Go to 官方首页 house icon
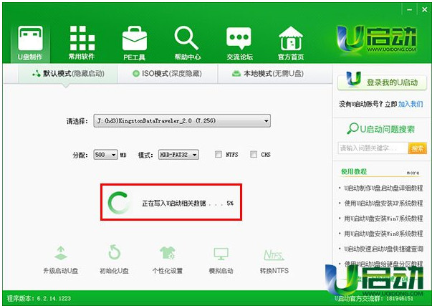Image resolution: width=432 pixels, height=306 pixels. click(291, 39)
